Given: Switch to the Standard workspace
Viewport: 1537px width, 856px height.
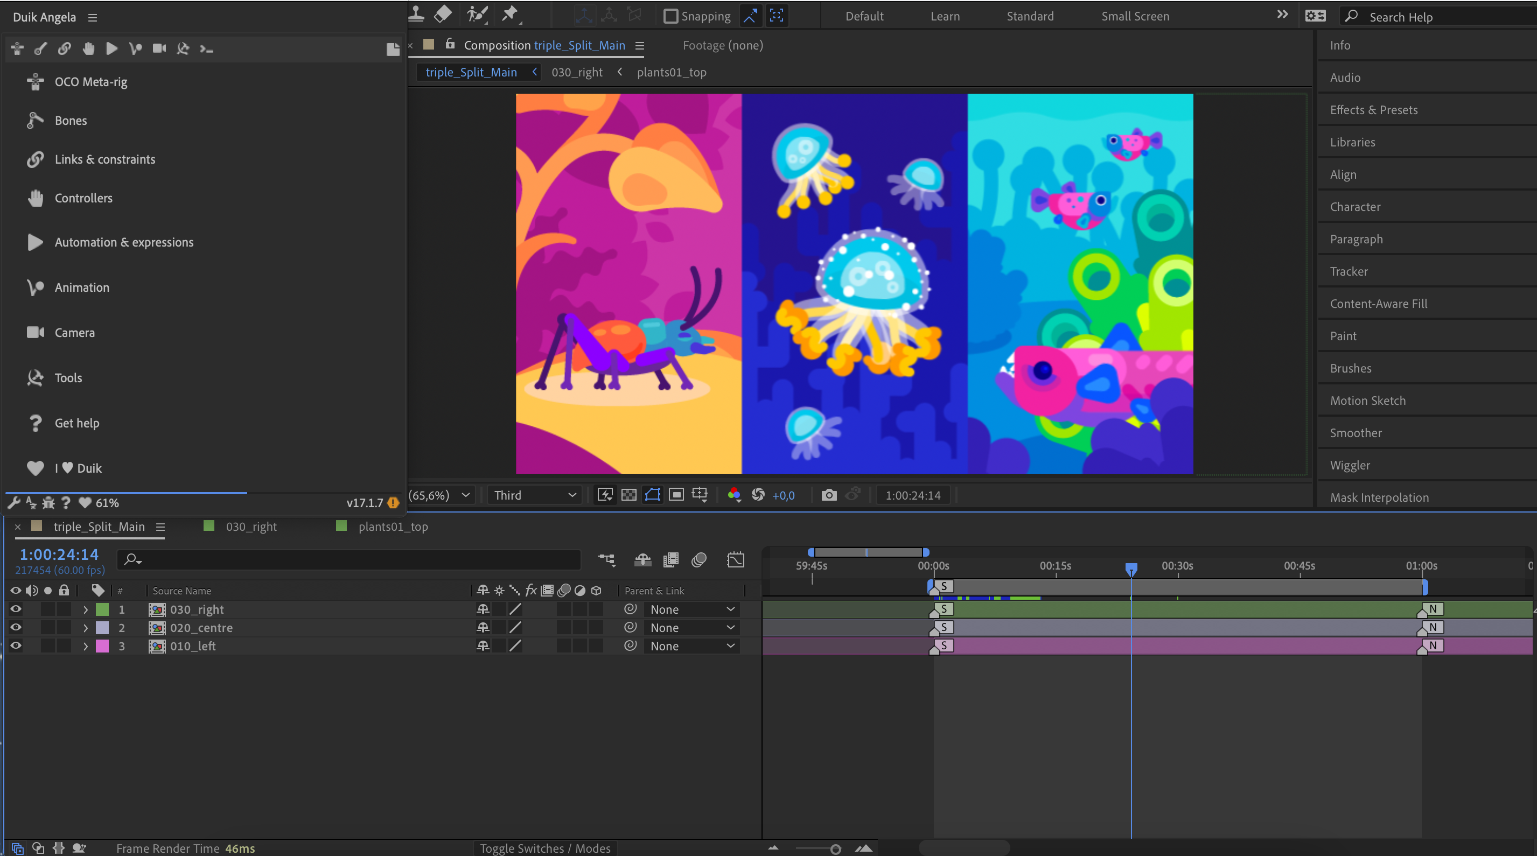Looking at the screenshot, I should [1030, 16].
